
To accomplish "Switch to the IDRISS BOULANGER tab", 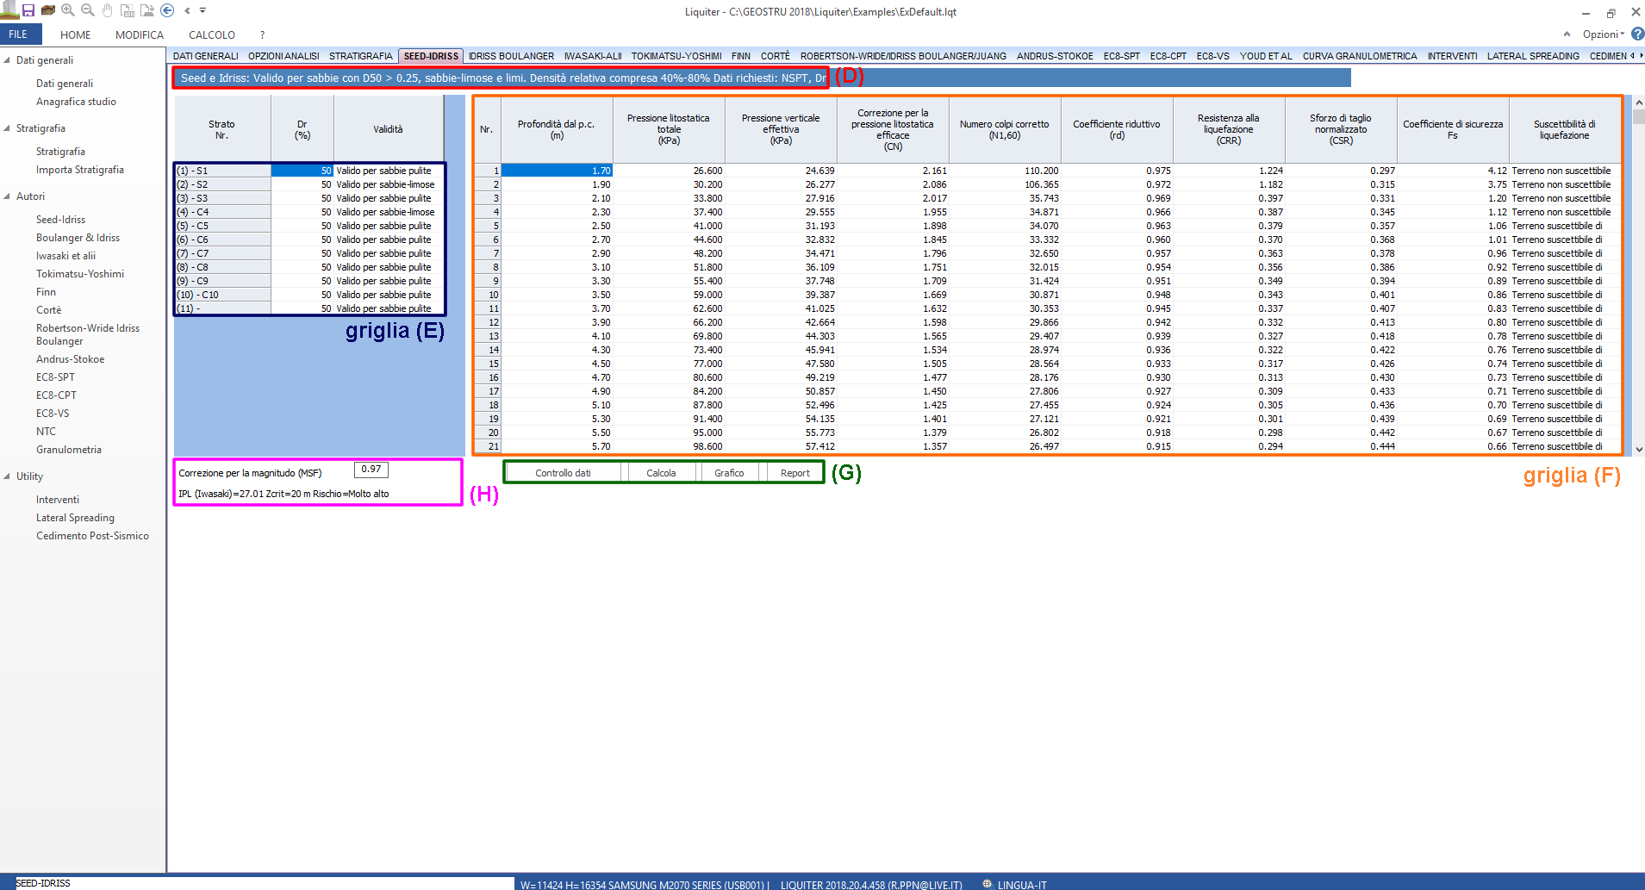I will [511, 56].
